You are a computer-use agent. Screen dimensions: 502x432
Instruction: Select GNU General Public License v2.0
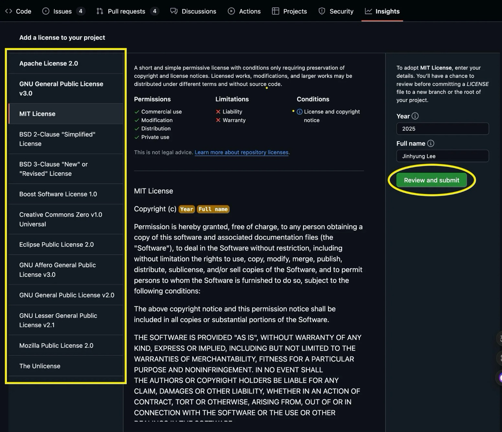coord(66,295)
